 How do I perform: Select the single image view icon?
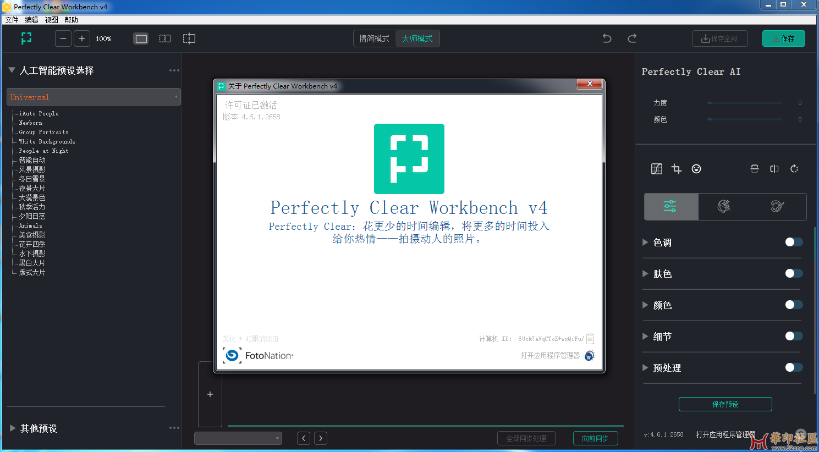(141, 38)
